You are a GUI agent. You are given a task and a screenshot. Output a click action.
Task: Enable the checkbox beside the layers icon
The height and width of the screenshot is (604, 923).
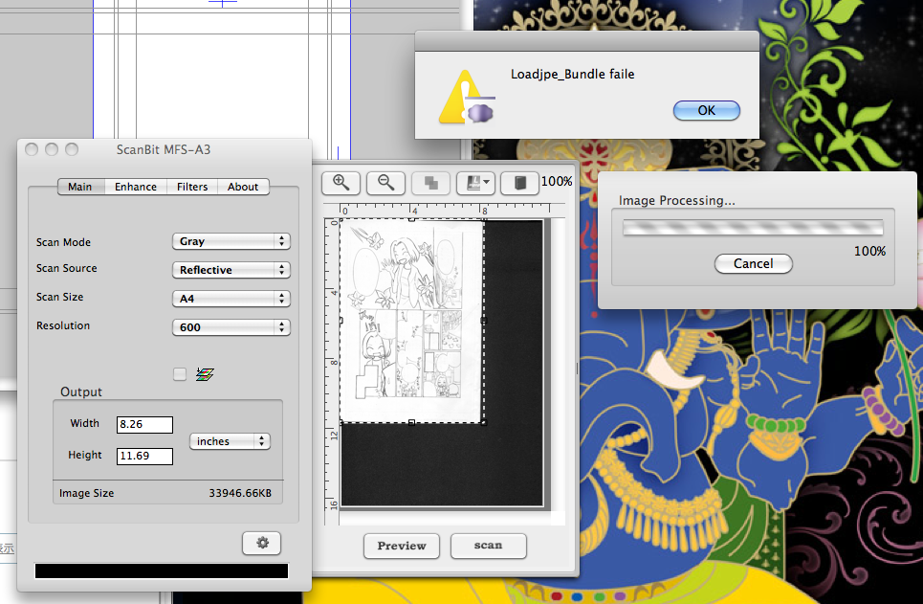tap(180, 374)
